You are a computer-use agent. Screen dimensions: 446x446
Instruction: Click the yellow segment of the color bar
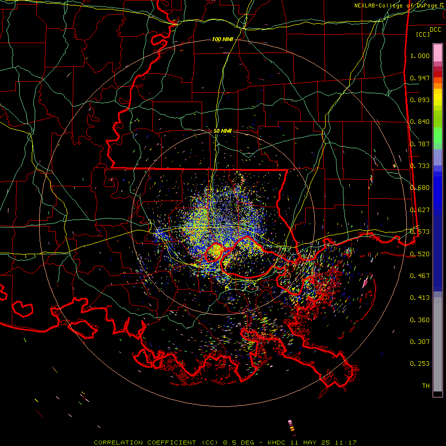[x=438, y=98]
